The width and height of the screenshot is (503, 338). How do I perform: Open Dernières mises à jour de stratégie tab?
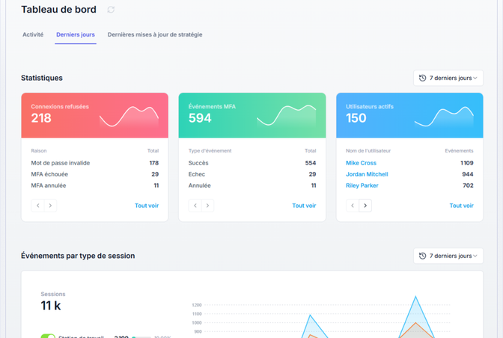pyautogui.click(x=155, y=34)
